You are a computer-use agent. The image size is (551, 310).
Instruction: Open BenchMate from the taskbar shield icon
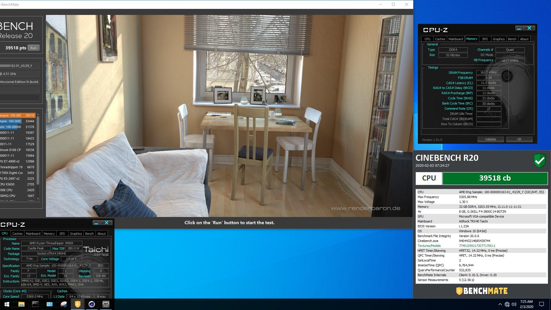click(77, 304)
